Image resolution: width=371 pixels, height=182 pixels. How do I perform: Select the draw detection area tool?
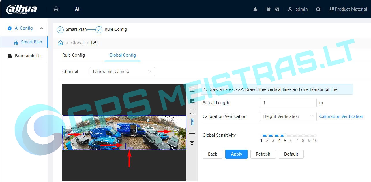tap(192, 90)
